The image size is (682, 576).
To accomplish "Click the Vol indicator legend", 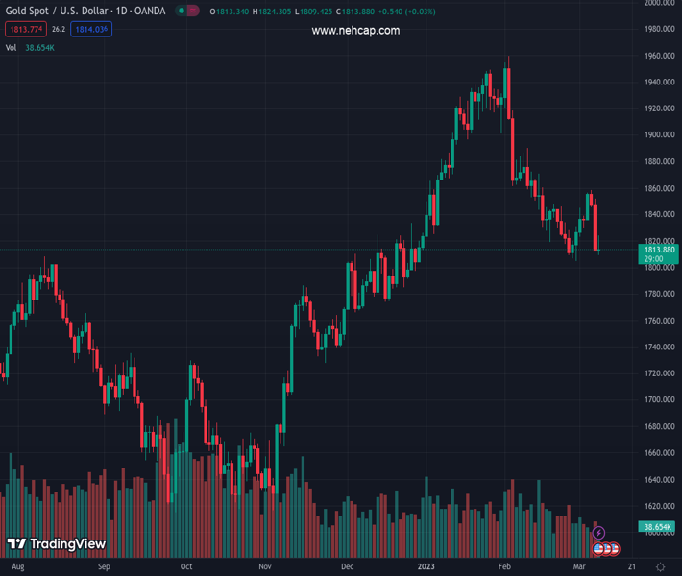I will [12, 47].
